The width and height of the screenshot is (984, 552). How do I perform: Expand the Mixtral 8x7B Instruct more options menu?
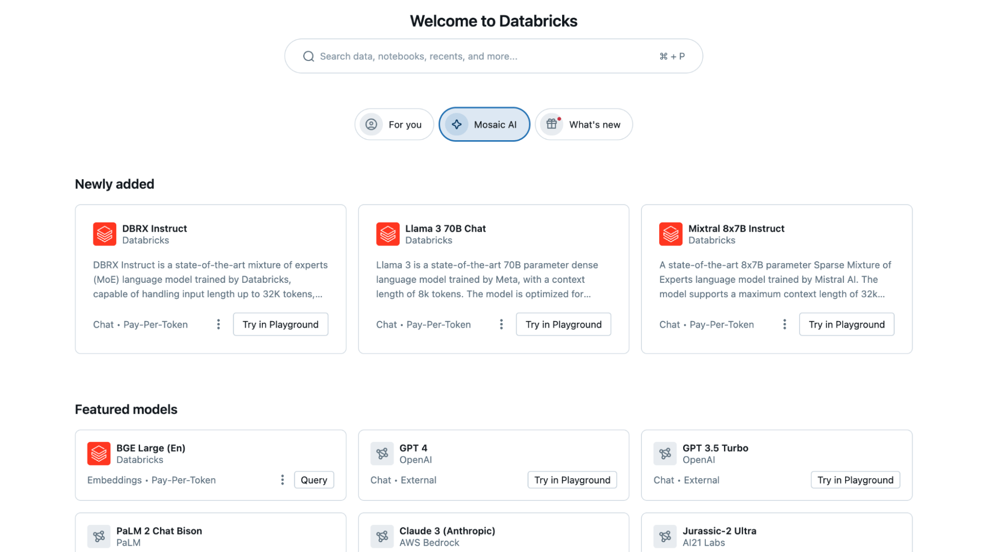pos(784,325)
